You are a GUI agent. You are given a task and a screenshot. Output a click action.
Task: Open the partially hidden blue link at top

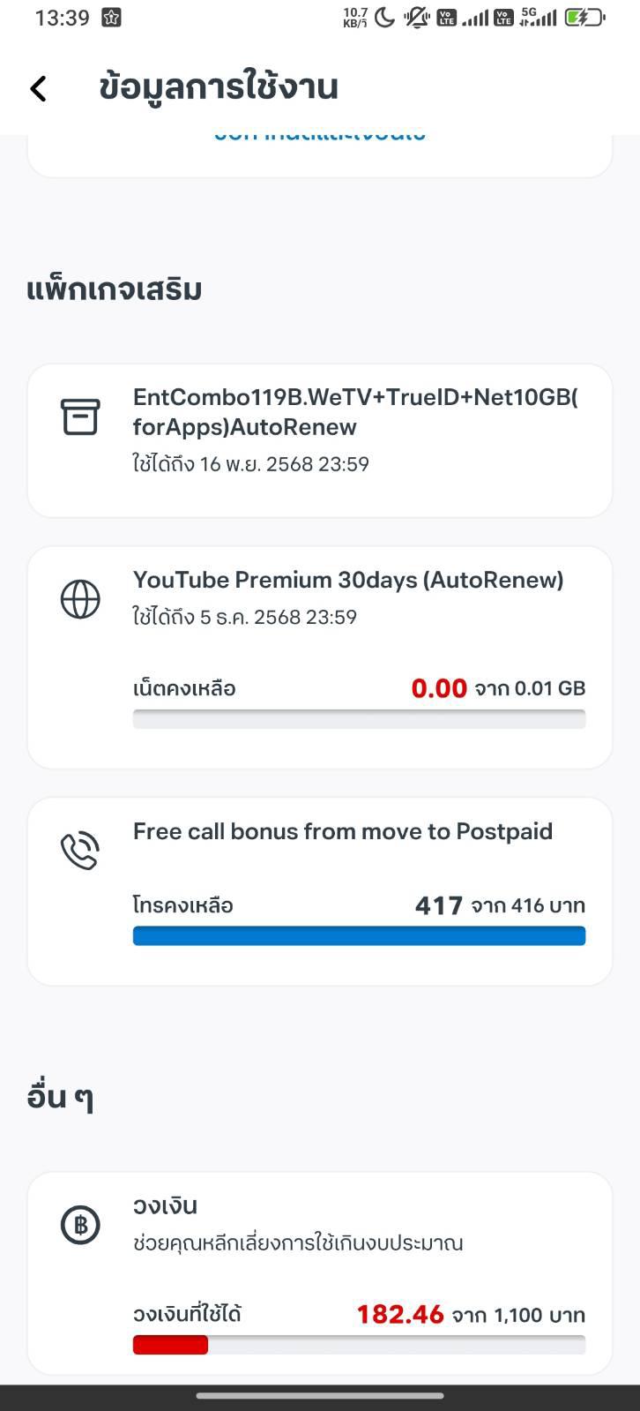(x=319, y=135)
